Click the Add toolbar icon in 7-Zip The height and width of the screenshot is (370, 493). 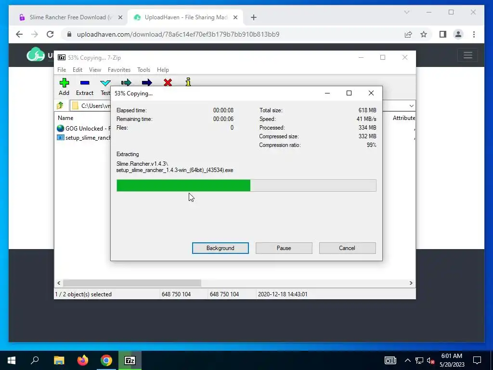pyautogui.click(x=64, y=83)
